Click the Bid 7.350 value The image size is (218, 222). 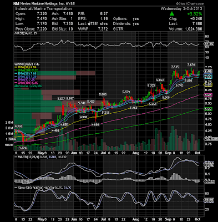[68, 24]
